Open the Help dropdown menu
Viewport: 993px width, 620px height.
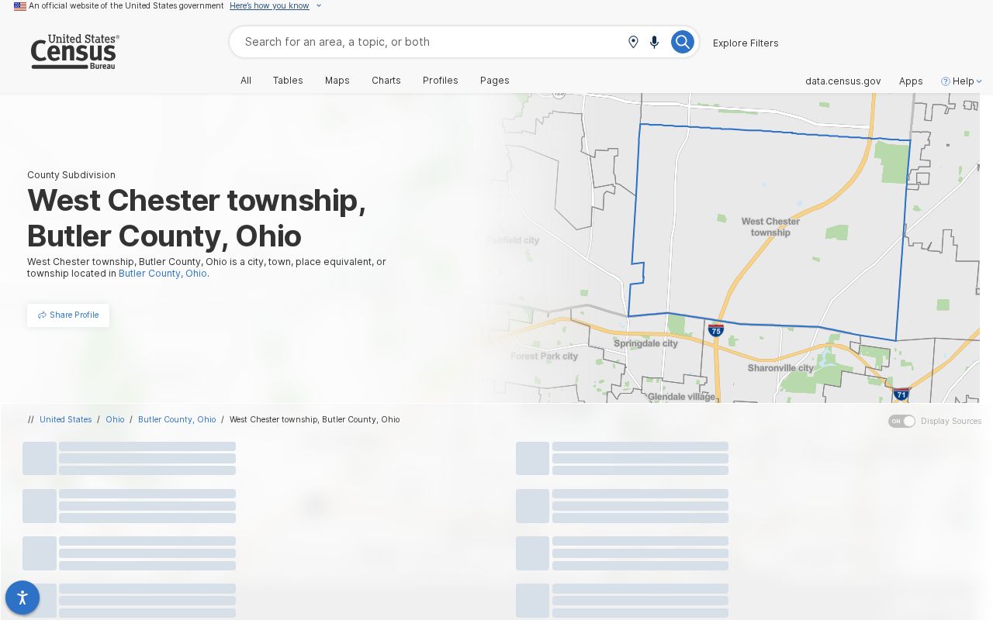pyautogui.click(x=961, y=81)
